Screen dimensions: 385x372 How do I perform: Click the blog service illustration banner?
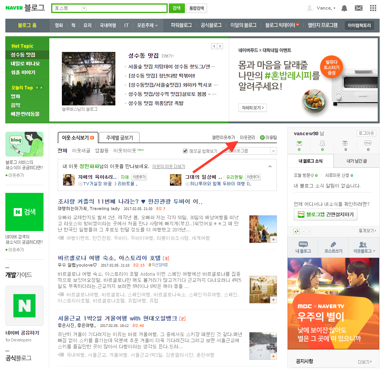[x=24, y=144]
